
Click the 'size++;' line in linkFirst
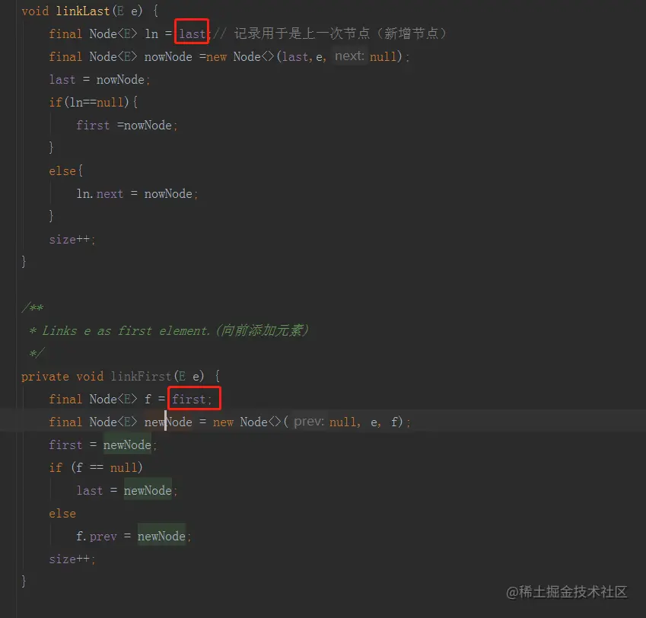coord(72,559)
